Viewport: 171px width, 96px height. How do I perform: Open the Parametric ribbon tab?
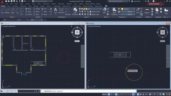pyautogui.click(x=23, y=6)
